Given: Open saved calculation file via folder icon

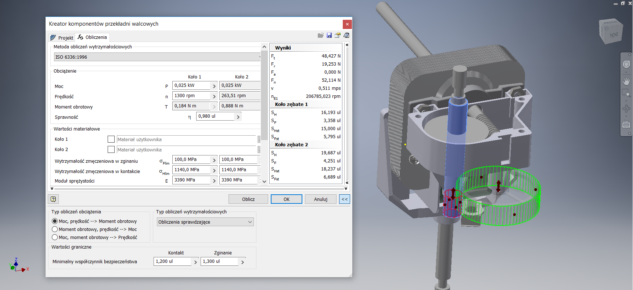Looking at the screenshot, I should coord(321,36).
